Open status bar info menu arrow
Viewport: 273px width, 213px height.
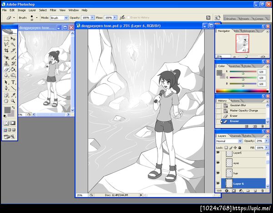pos(141,195)
